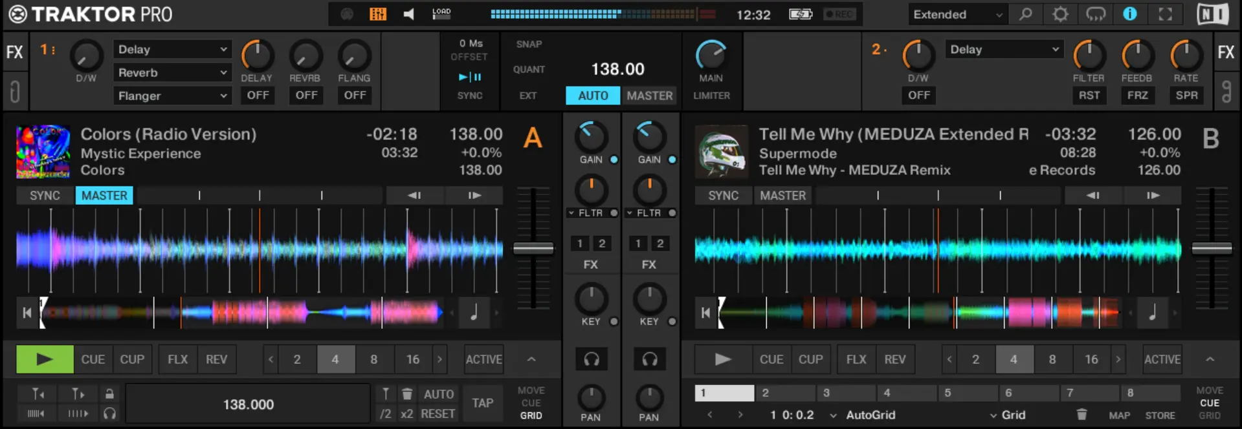Viewport: 1242px width, 429px height.
Task: Click the audio recorder REC indicator
Action: (839, 14)
